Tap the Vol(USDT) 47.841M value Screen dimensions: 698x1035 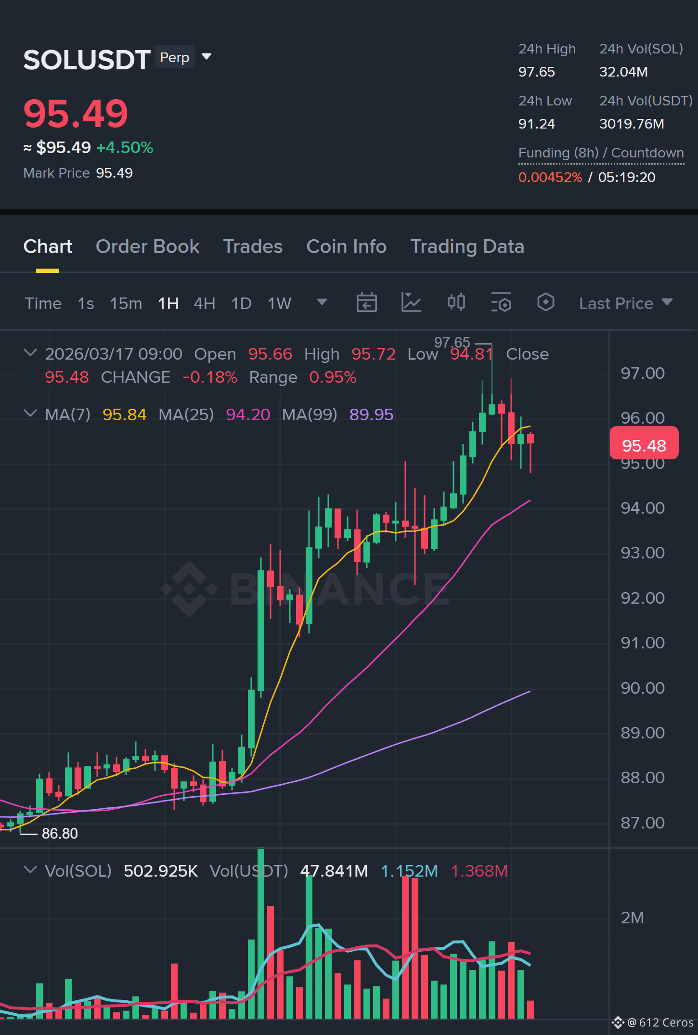(x=334, y=871)
